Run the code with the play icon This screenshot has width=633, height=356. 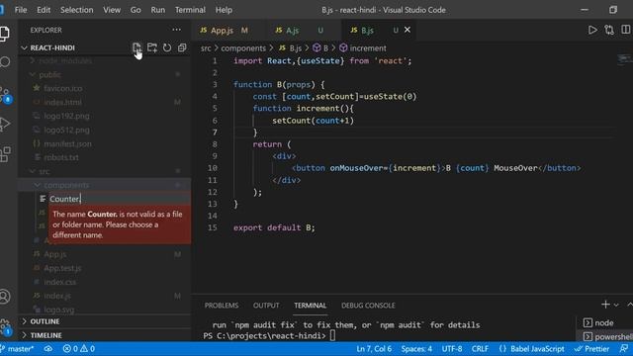coord(592,30)
